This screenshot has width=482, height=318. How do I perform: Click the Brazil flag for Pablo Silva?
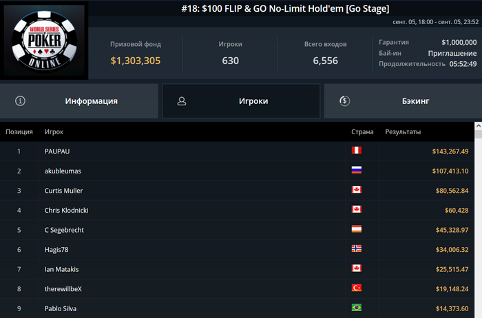[356, 308]
